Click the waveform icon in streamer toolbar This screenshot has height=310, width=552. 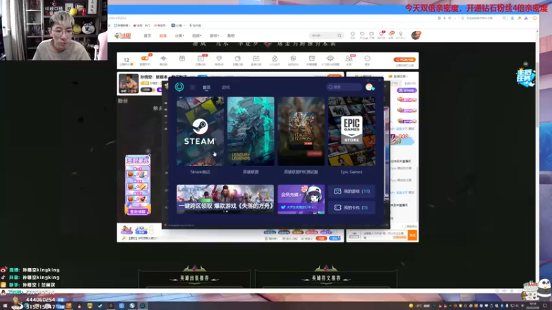[x=164, y=59]
